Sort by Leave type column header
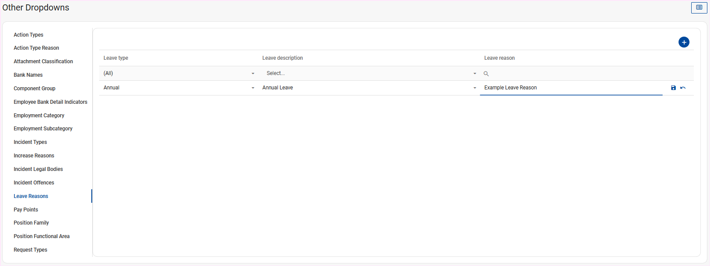Image resolution: width=710 pixels, height=266 pixels. click(x=116, y=58)
